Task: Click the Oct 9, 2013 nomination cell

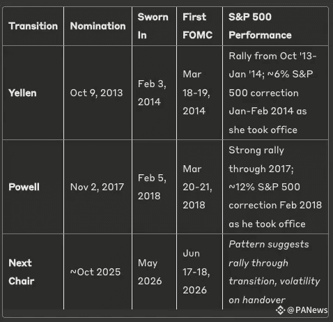Action: tap(96, 93)
